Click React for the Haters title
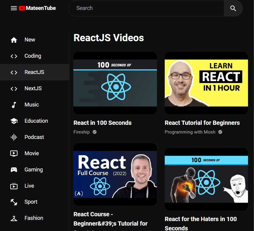Image resolution: width=254 pixels, height=231 pixels. pyautogui.click(x=200, y=223)
